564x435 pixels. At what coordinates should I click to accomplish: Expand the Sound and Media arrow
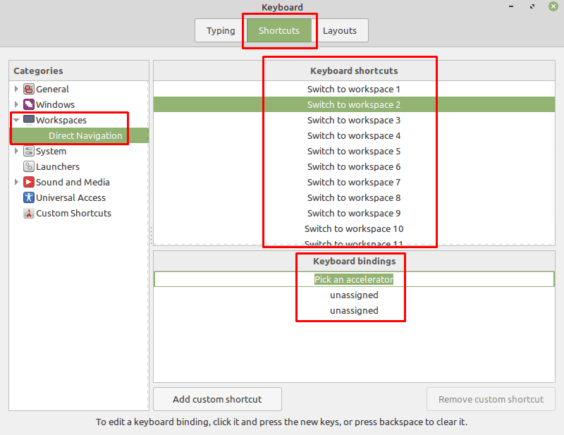[x=16, y=182]
